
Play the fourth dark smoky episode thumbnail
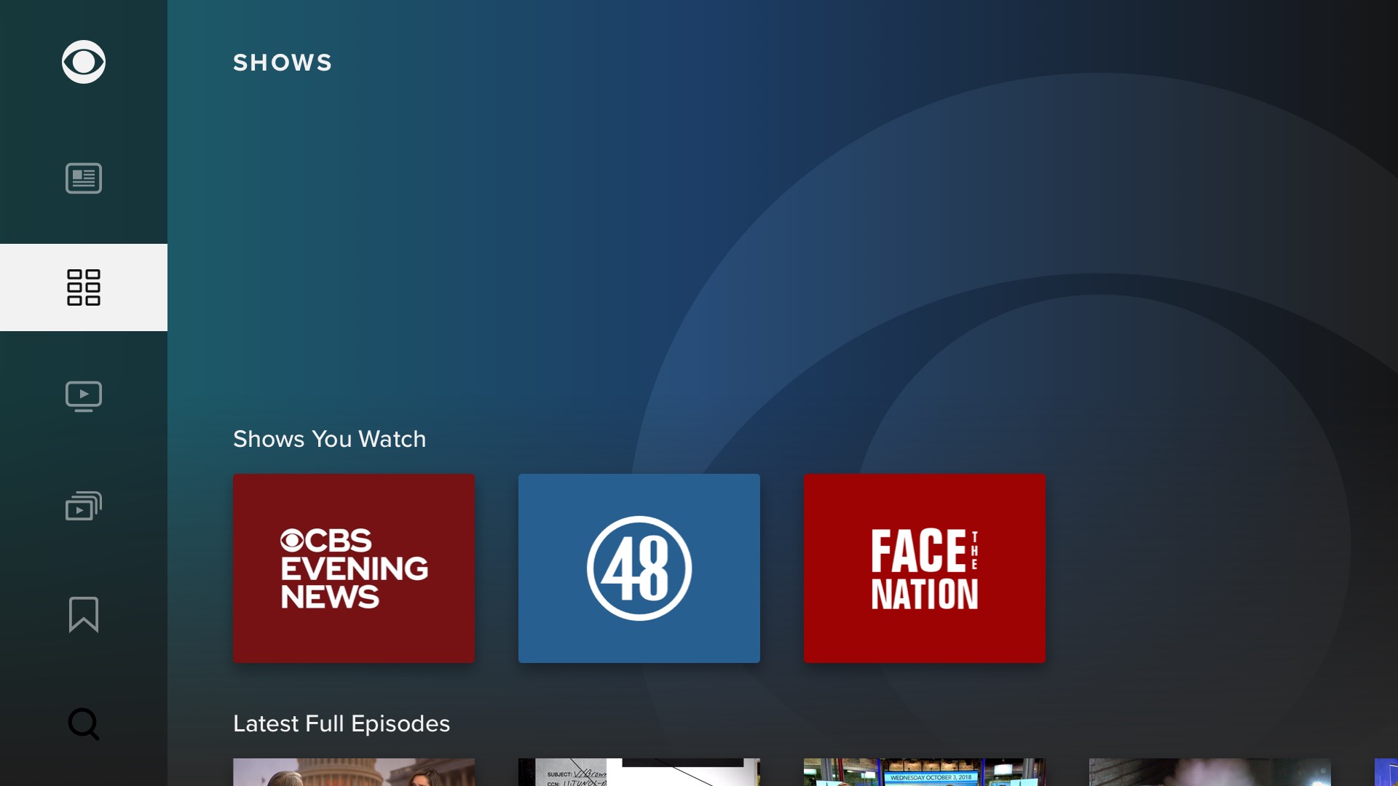coord(1210,773)
